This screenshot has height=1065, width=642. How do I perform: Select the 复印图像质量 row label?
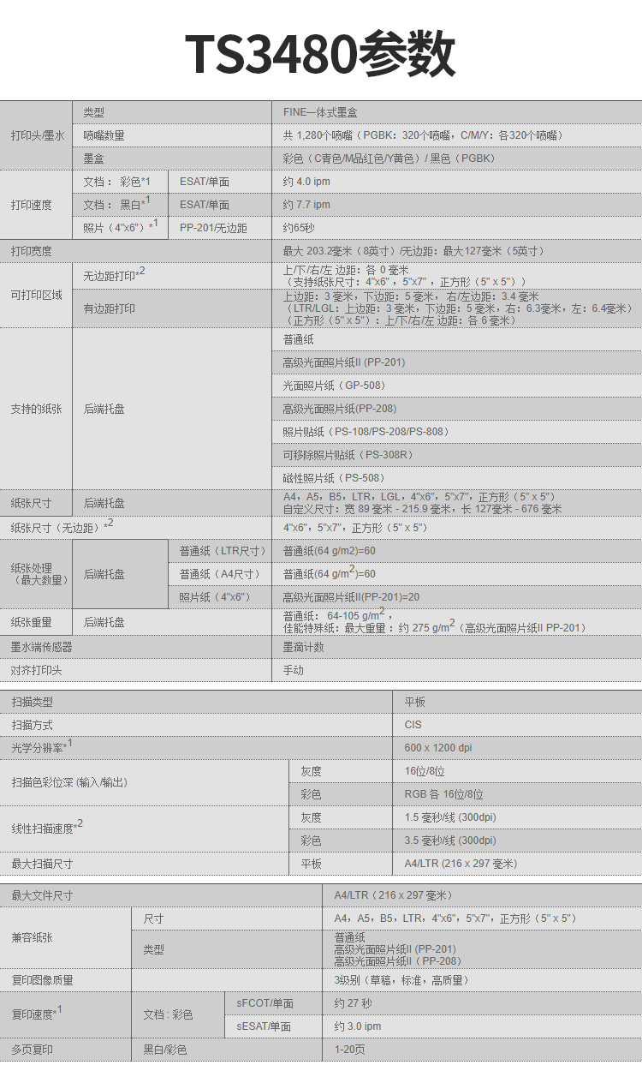(x=42, y=980)
